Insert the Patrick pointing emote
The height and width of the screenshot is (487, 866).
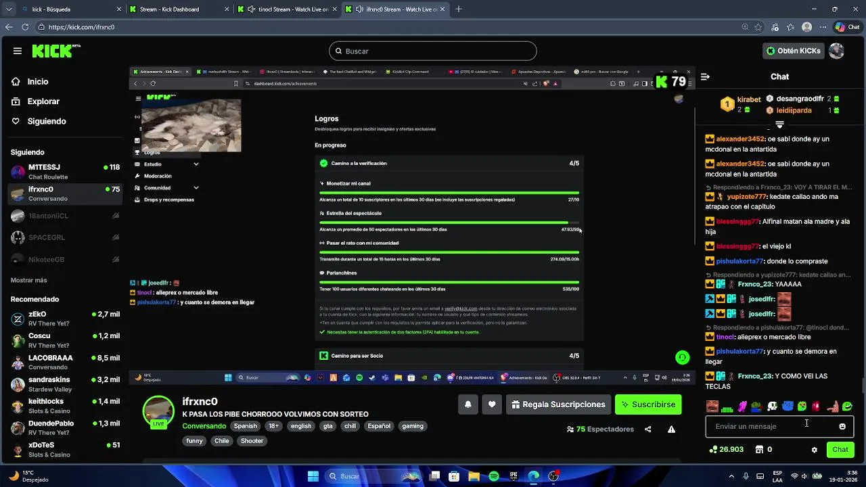[833, 407]
